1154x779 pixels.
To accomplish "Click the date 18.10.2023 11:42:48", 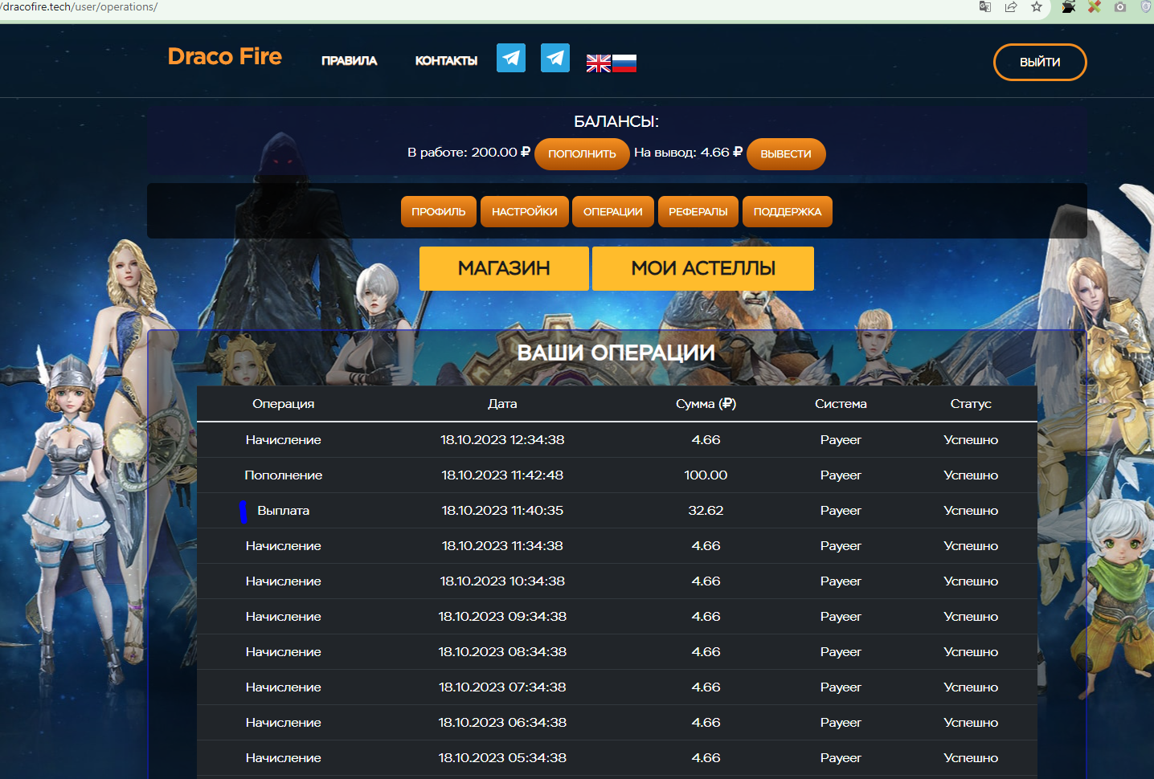I will (x=502, y=475).
